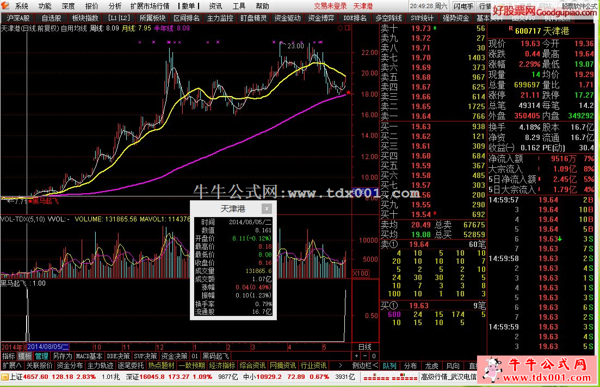Open the 资金分布 tab

[70, 365]
